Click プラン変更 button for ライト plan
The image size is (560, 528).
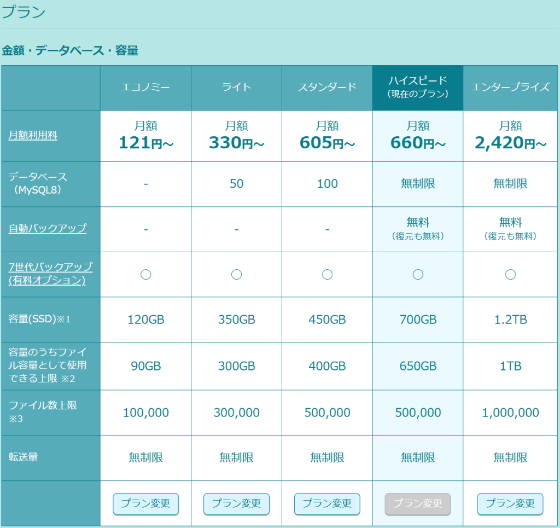(236, 504)
